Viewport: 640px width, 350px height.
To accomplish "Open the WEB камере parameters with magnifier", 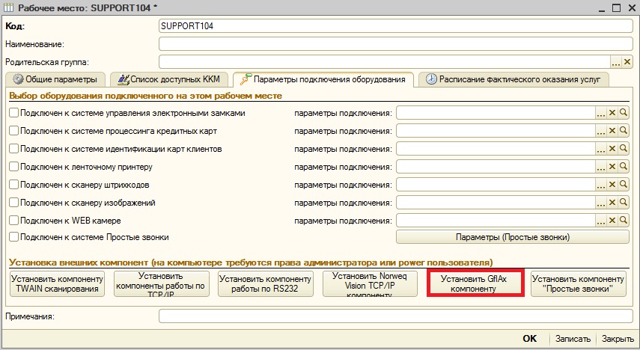I will coord(624,221).
